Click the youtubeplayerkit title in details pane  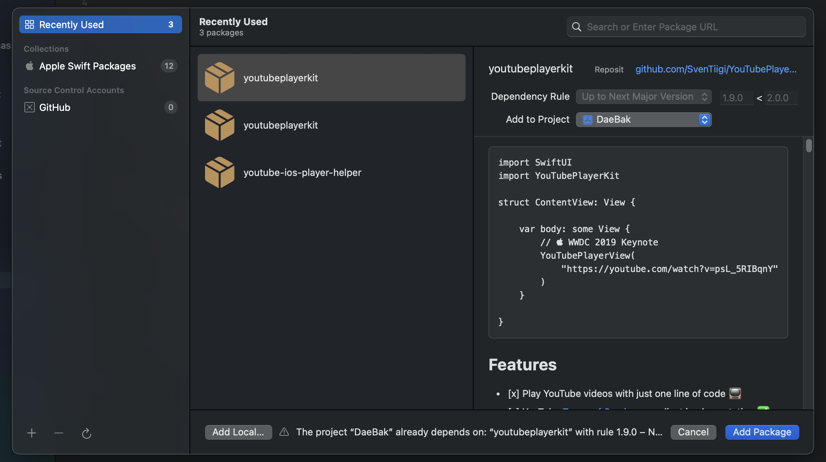pyautogui.click(x=530, y=69)
